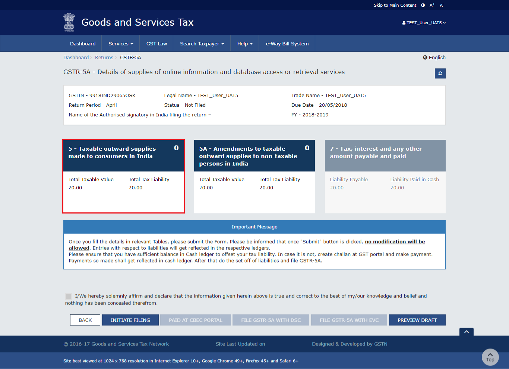509x369 pixels.
Task: Open the Returns breadcrumb link
Action: pos(104,58)
